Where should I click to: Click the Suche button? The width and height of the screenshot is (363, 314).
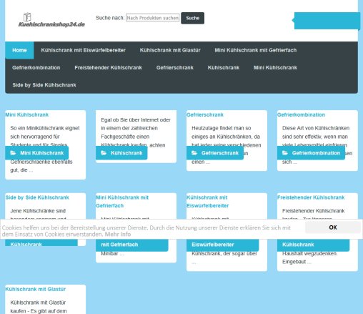pos(192,18)
